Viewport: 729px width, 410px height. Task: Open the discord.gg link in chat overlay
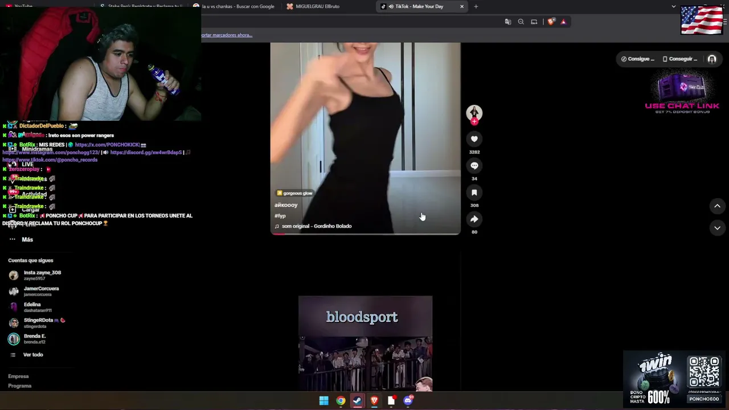coord(146,153)
